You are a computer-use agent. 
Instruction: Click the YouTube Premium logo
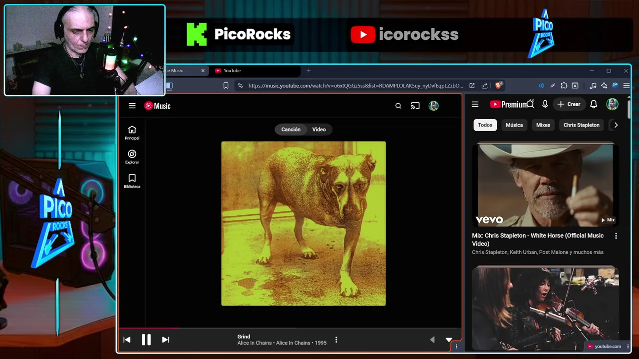click(508, 104)
